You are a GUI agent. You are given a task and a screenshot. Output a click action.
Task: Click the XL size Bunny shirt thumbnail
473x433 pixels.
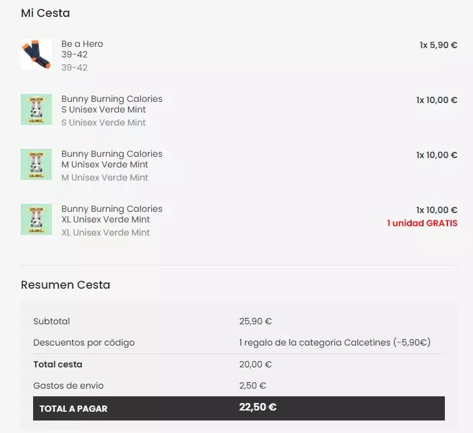36,219
